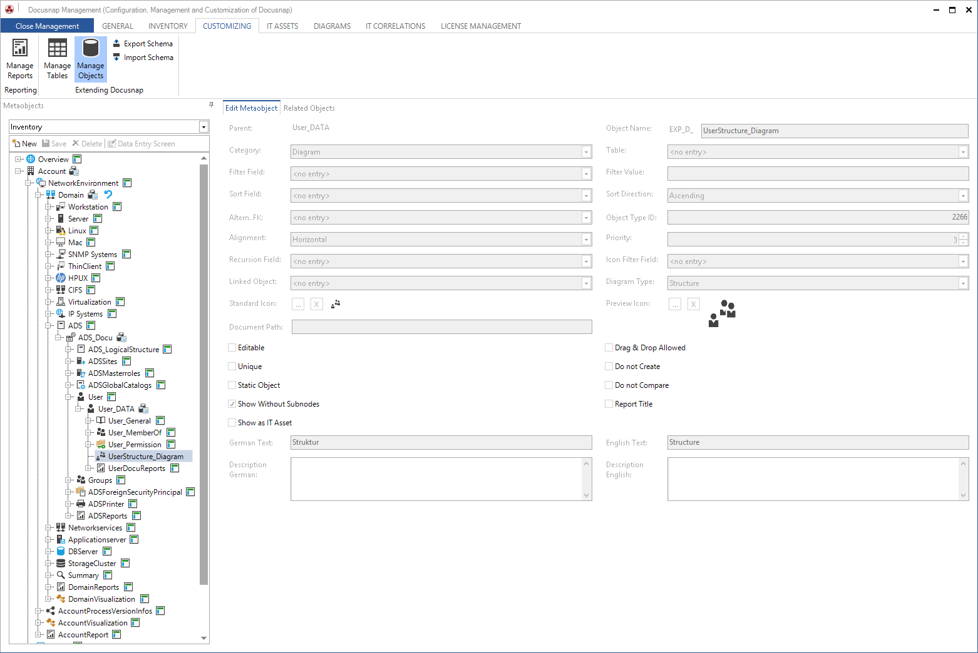Click the ADSPrinter printer icon

[81, 504]
